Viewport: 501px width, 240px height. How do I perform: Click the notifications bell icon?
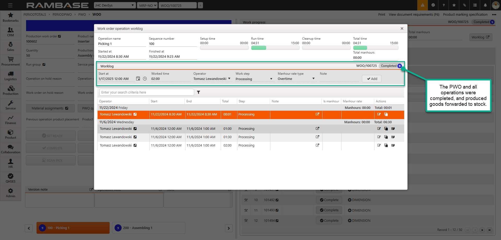[485, 5]
